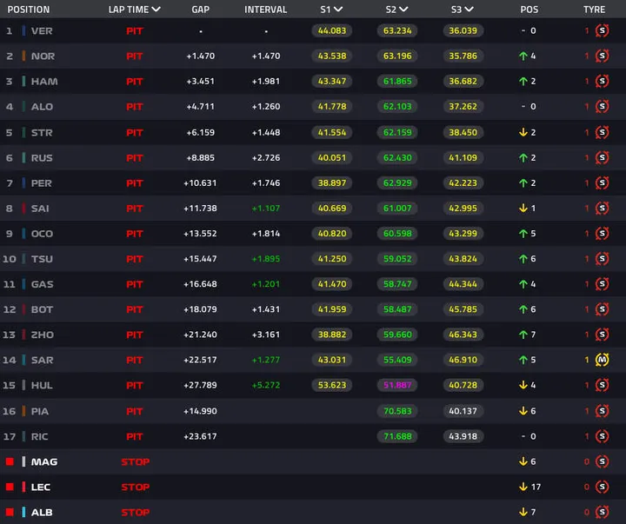The width and height of the screenshot is (626, 524).
Task: Click yellow down arrow in LEC row
Action: click(x=523, y=487)
